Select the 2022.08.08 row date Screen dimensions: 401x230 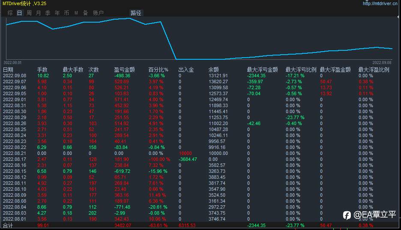click(x=15, y=201)
